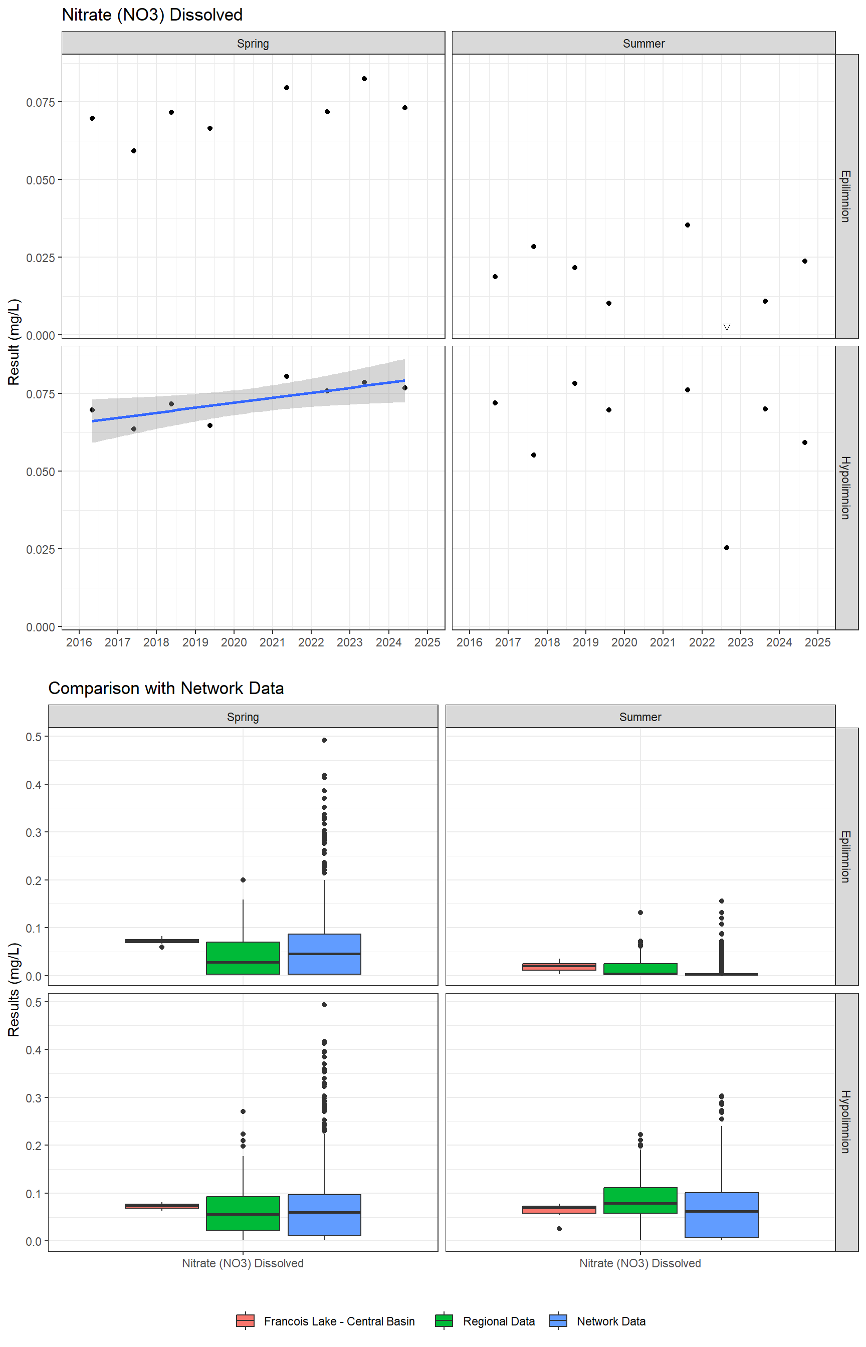Click the 0.5 y-axis label of comparison Epilimnion
866x1347 pixels.
(34, 737)
